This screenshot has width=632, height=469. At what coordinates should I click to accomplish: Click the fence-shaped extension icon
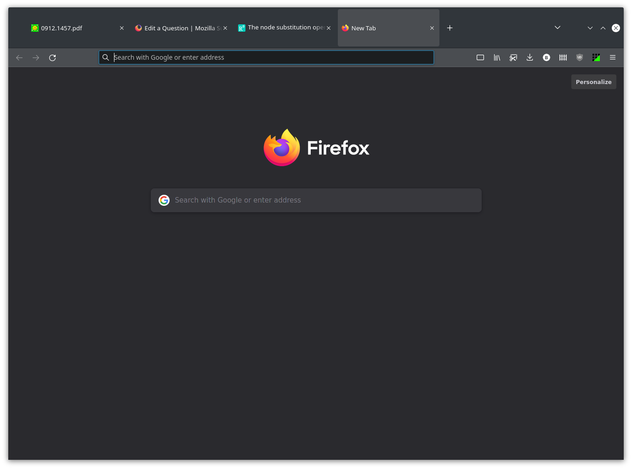pyautogui.click(x=563, y=57)
